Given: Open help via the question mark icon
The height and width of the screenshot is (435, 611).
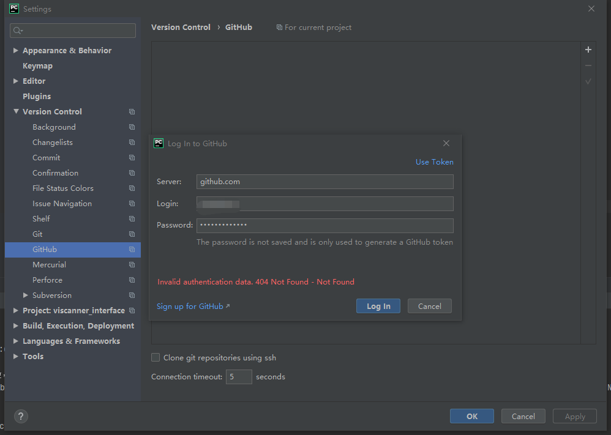Looking at the screenshot, I should pos(21,416).
